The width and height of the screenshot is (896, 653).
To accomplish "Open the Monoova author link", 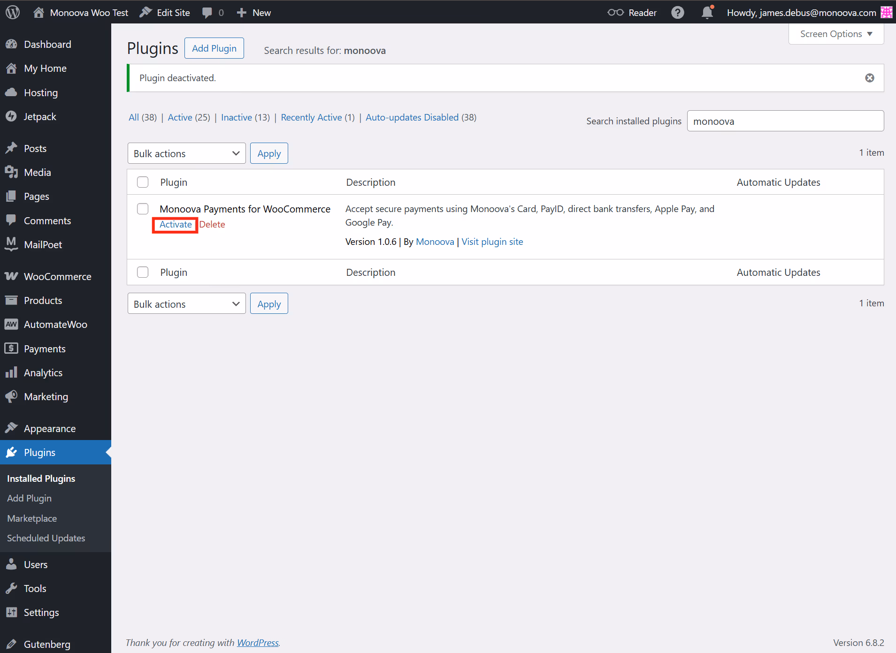I will pos(435,242).
